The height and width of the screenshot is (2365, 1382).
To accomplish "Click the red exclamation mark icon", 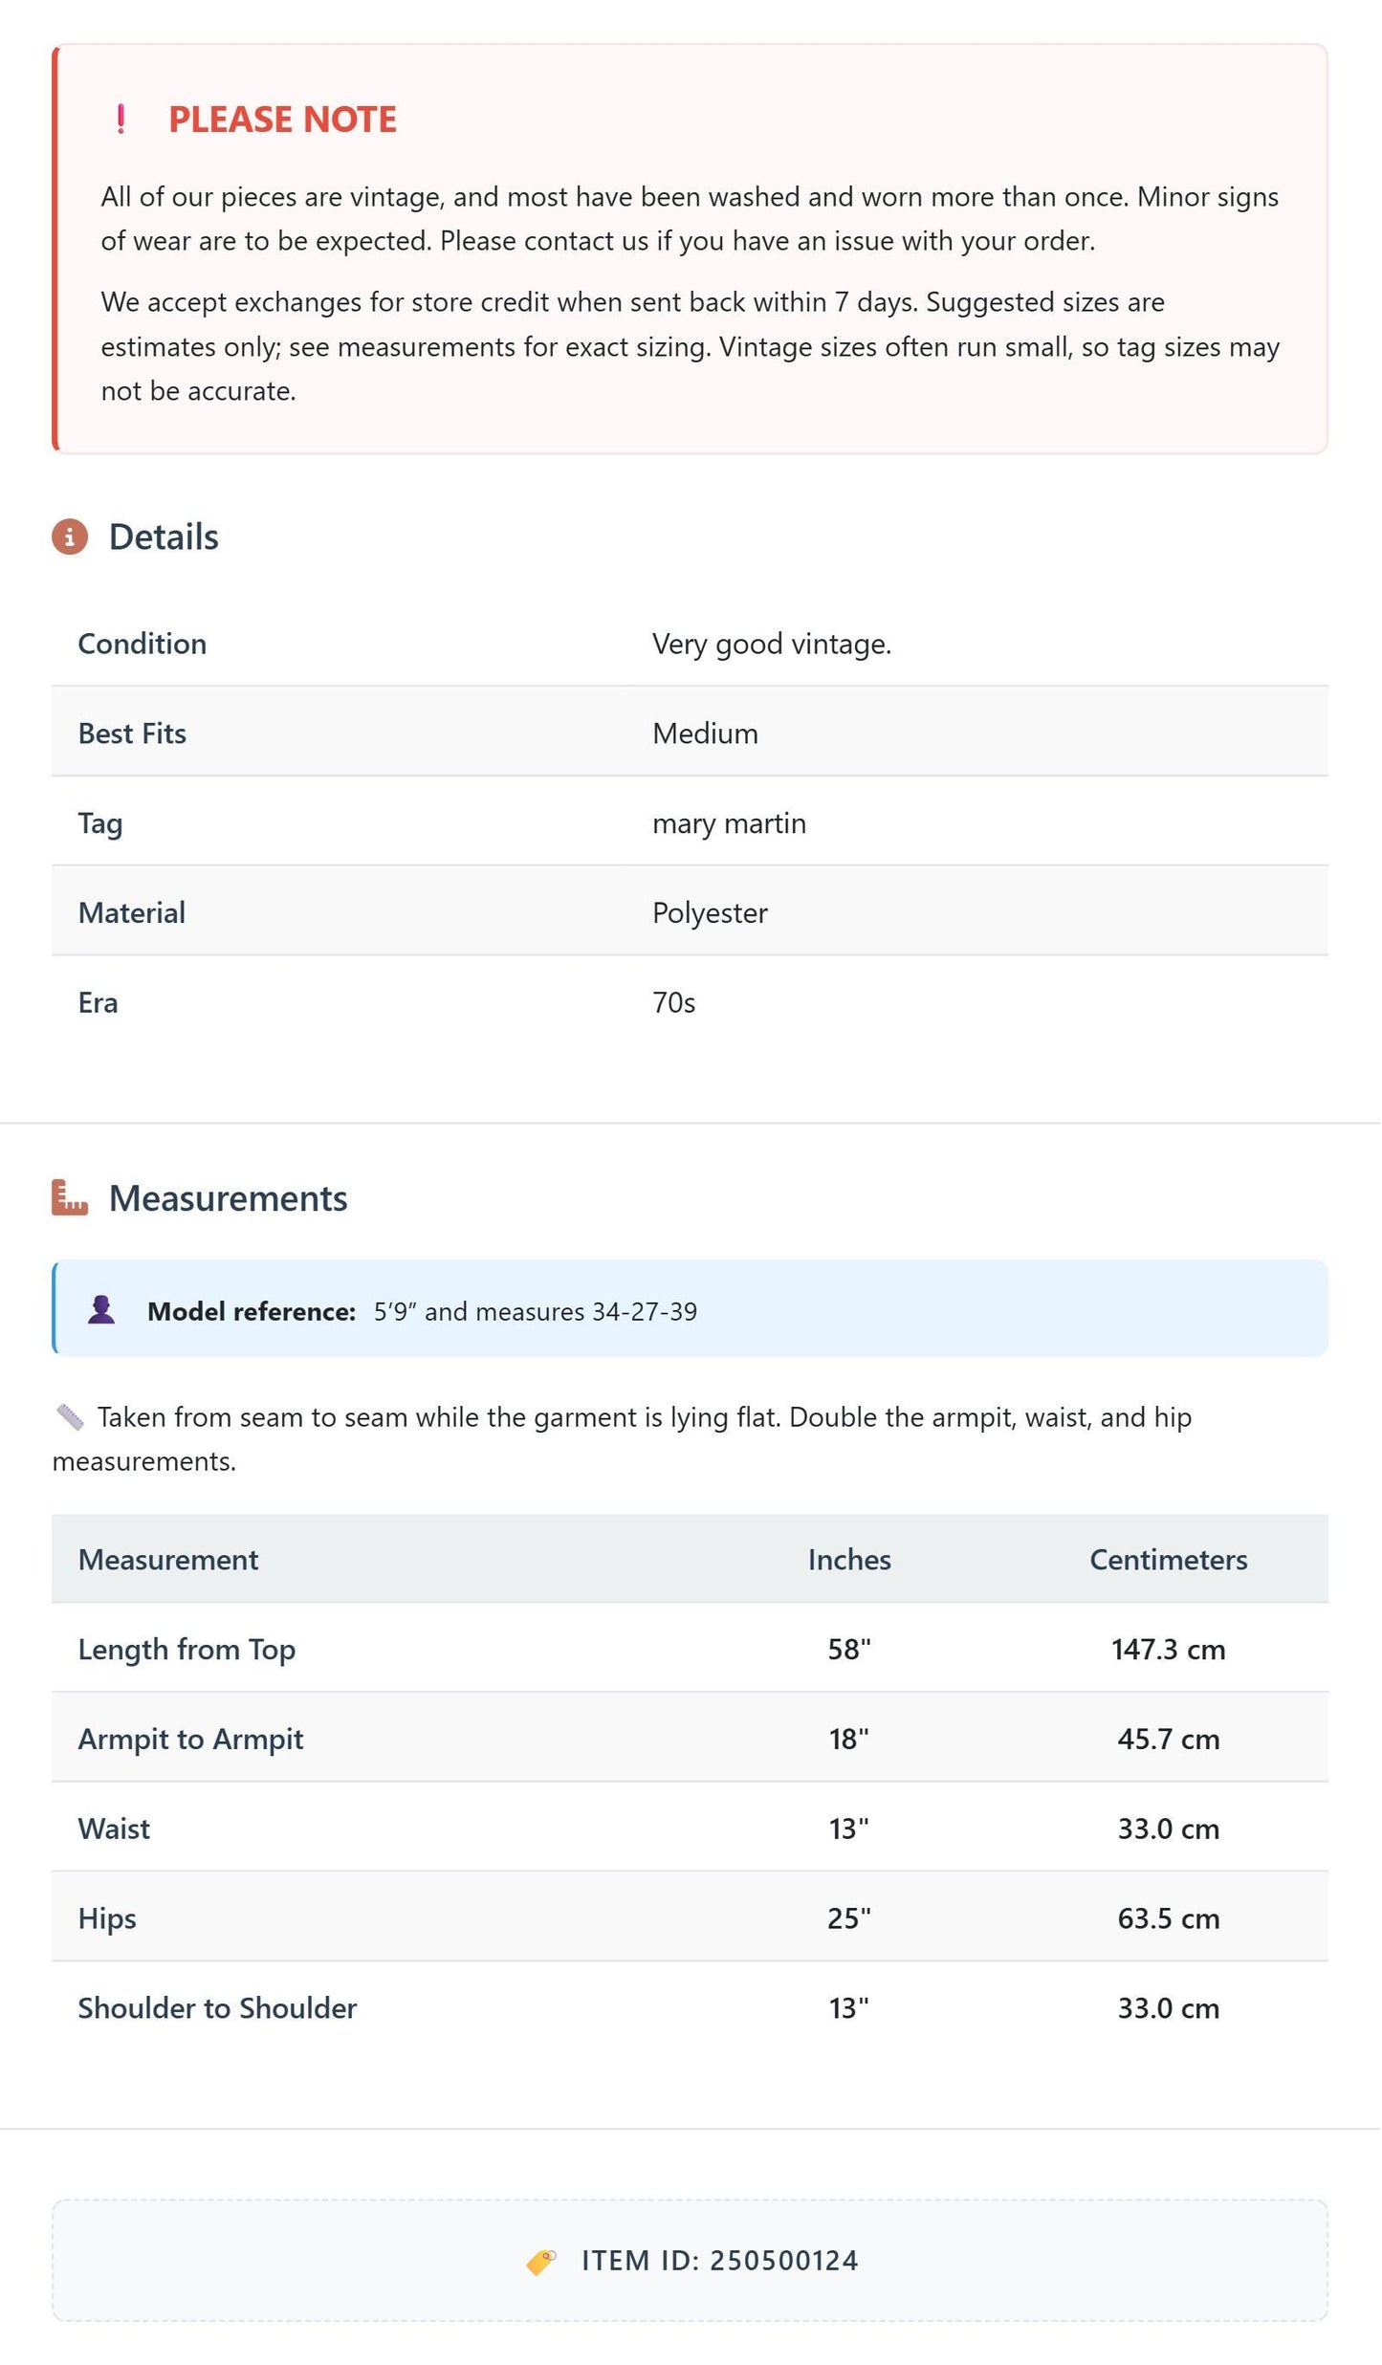I will 121,120.
